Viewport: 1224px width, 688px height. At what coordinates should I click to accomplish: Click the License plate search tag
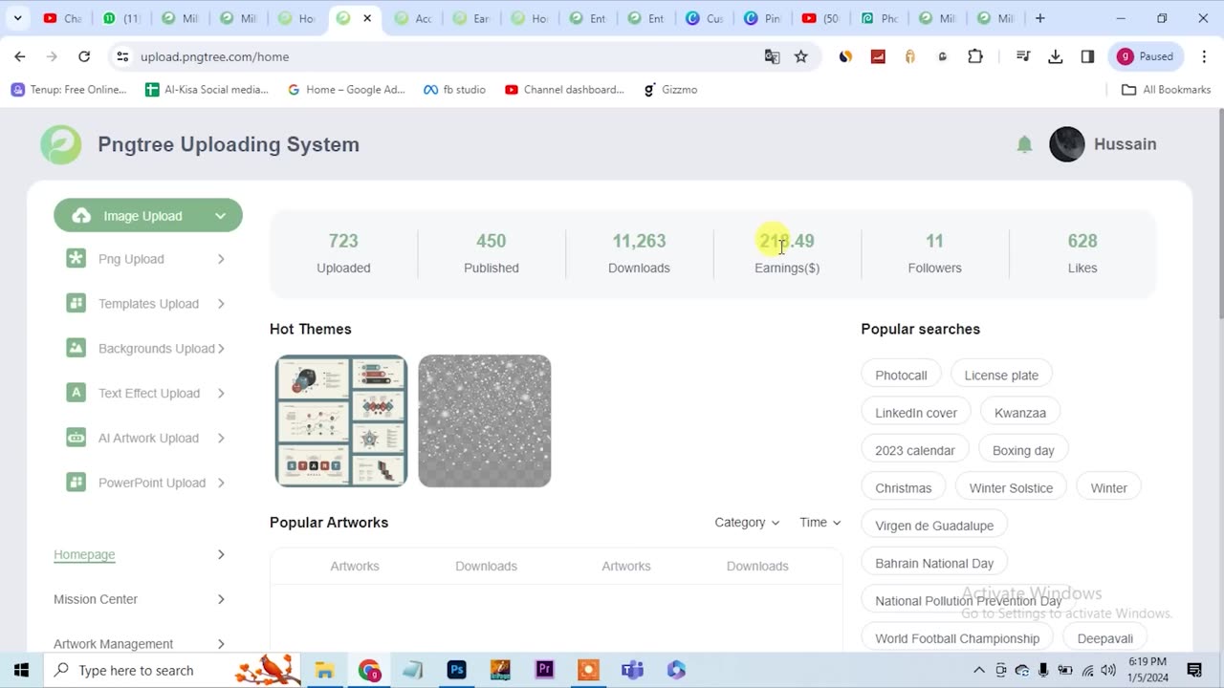pos(1001,375)
